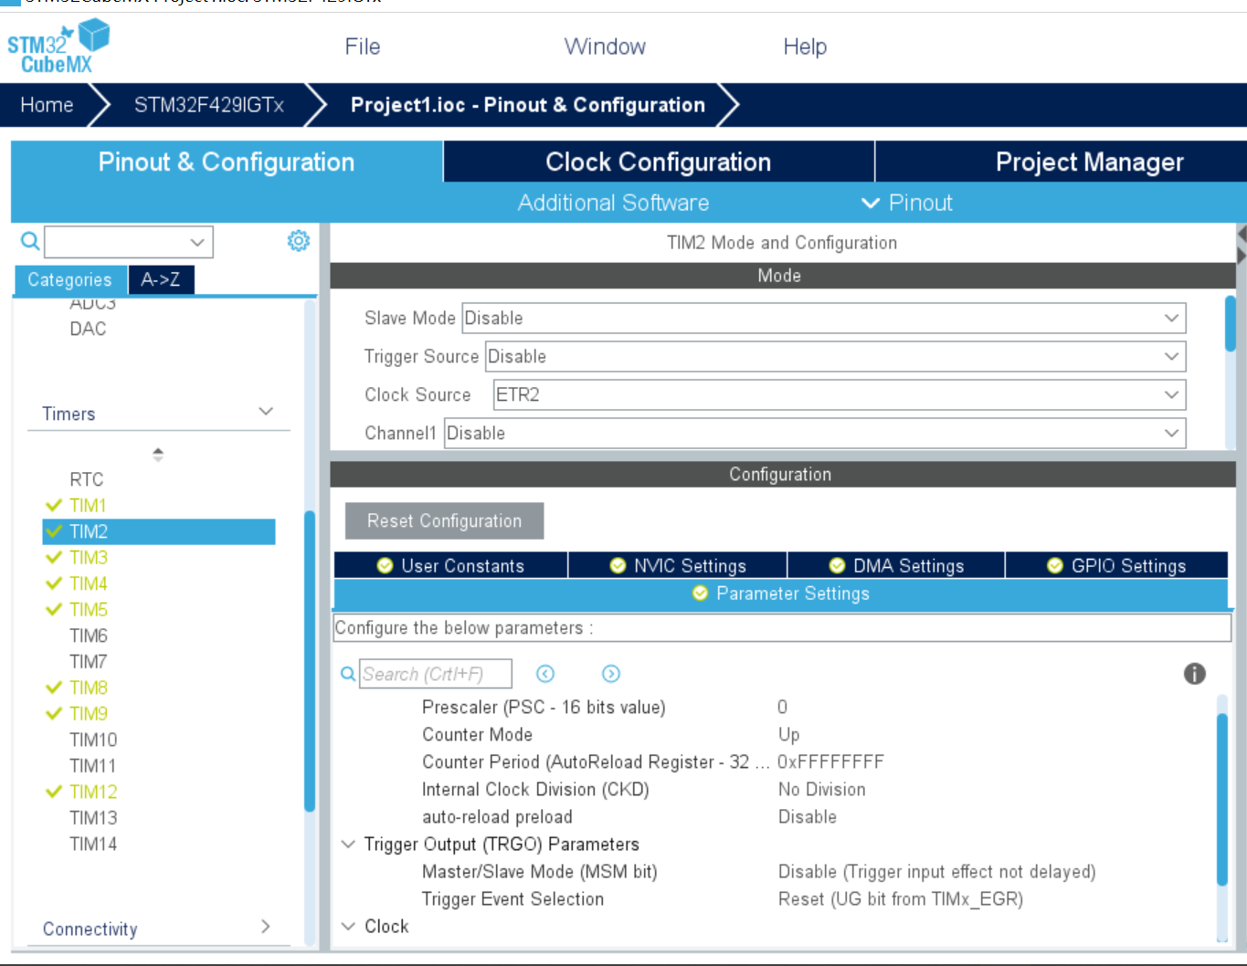Open the Help menu
The width and height of the screenshot is (1247, 966).
pos(805,47)
